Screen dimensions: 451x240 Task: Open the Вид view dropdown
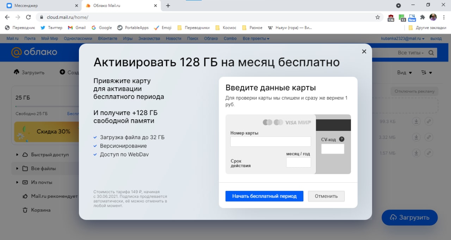[404, 72]
